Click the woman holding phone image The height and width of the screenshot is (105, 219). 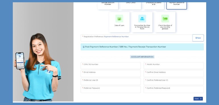[38, 67]
